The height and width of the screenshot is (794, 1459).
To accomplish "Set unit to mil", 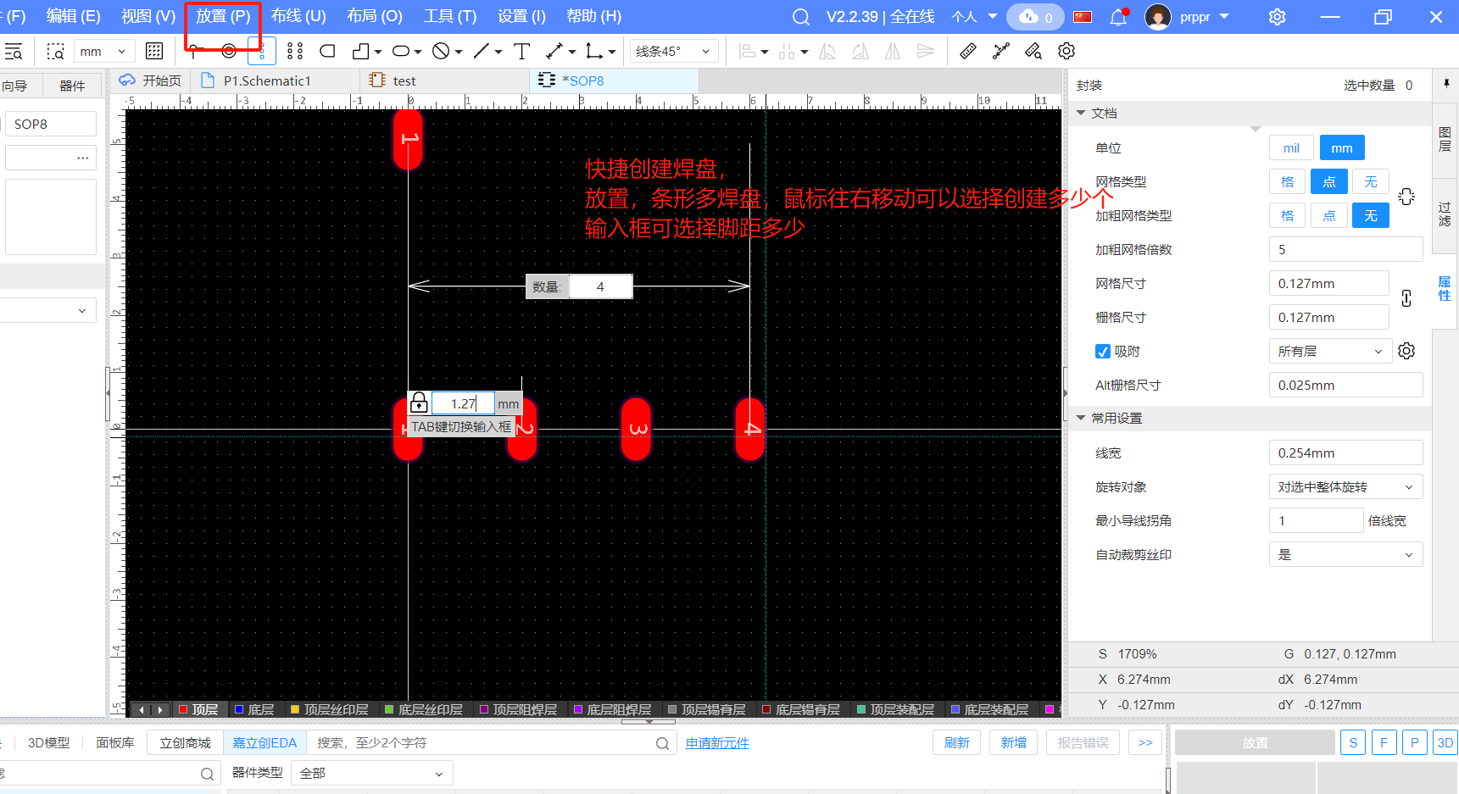I will coord(1291,148).
